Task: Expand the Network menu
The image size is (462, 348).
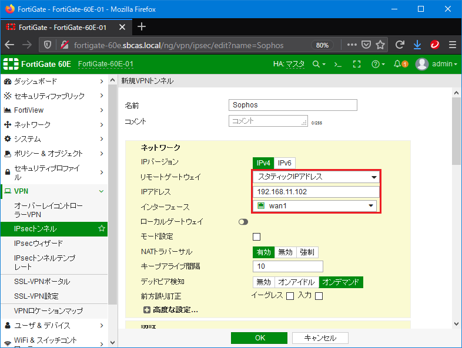Action: (54, 124)
